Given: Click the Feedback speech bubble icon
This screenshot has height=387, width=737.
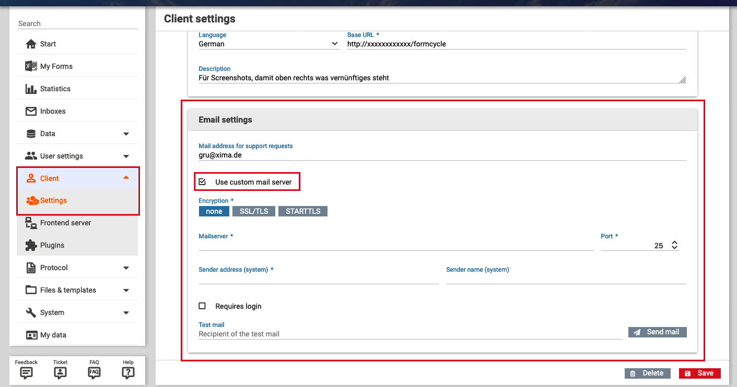Looking at the screenshot, I should (26, 372).
